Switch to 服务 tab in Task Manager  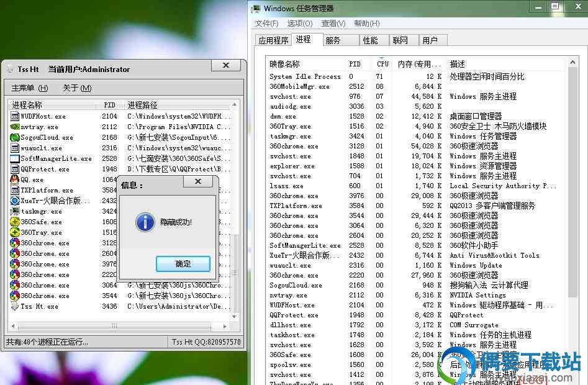point(341,40)
